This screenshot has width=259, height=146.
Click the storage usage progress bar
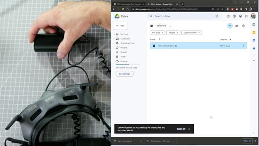point(128,65)
